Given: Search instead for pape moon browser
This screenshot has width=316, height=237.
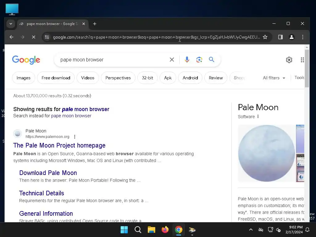Looking at the screenshot, I should 71,116.
